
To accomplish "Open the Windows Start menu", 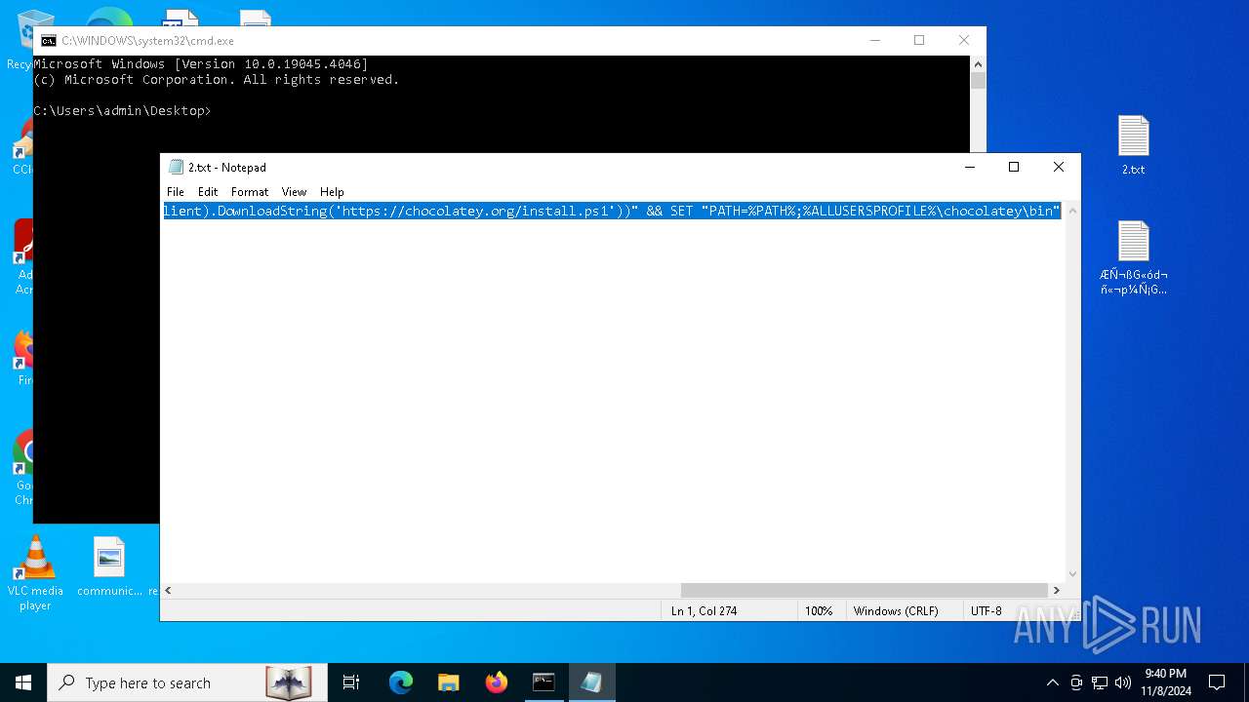I will 23,682.
